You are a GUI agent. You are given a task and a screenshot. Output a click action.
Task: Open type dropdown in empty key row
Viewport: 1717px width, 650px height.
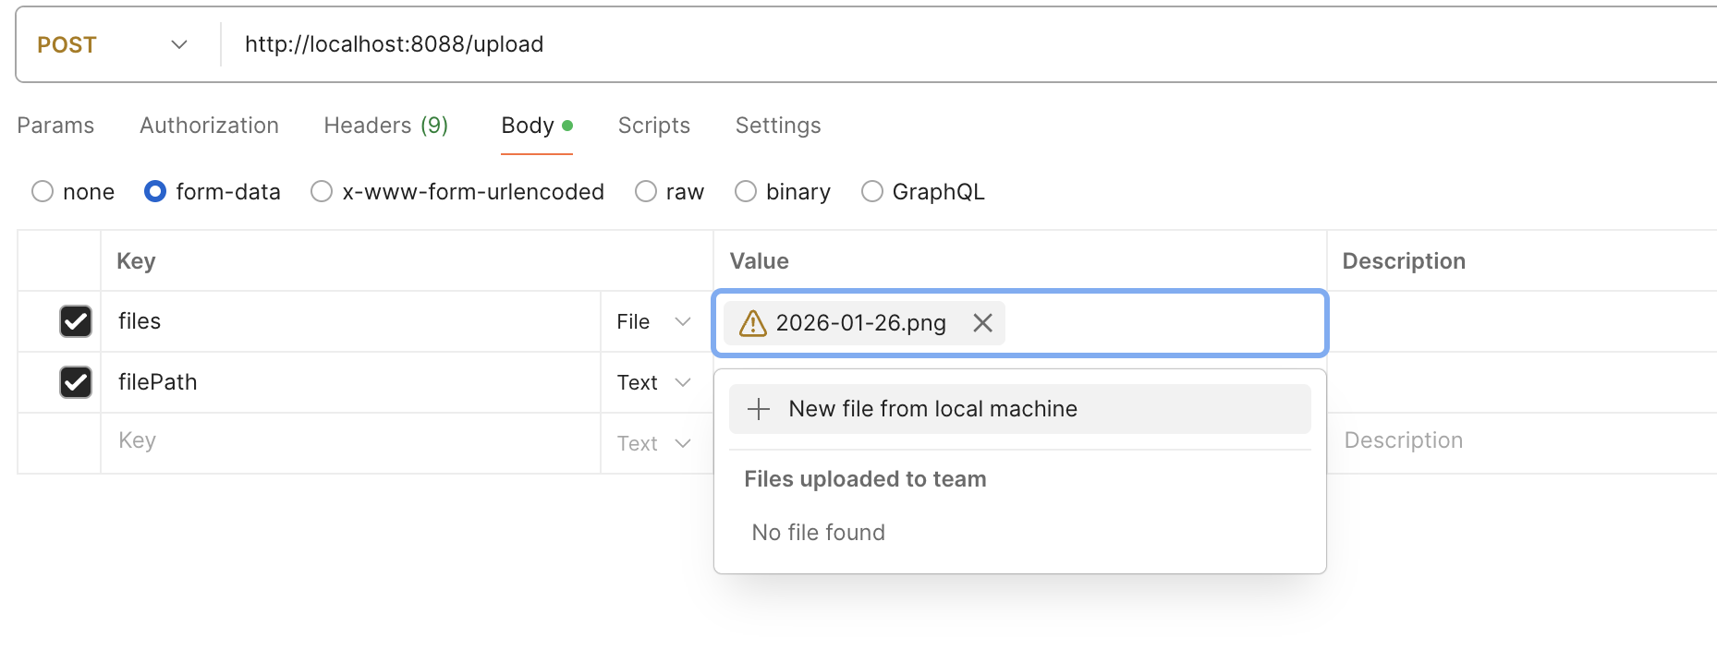[x=654, y=443]
